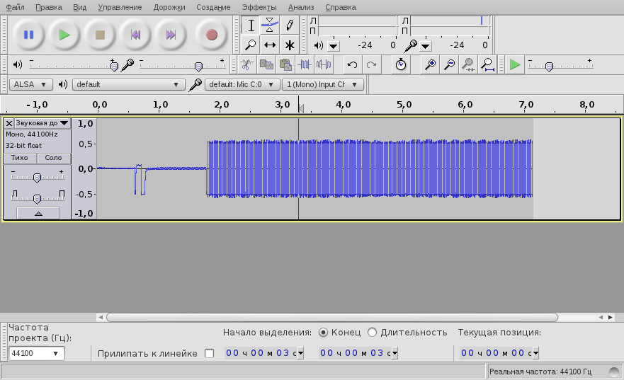Click the Pause transport button
The width and height of the screenshot is (624, 380).
pos(28,35)
